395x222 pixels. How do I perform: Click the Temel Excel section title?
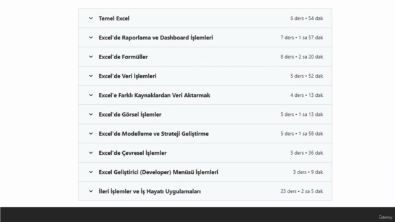point(114,18)
